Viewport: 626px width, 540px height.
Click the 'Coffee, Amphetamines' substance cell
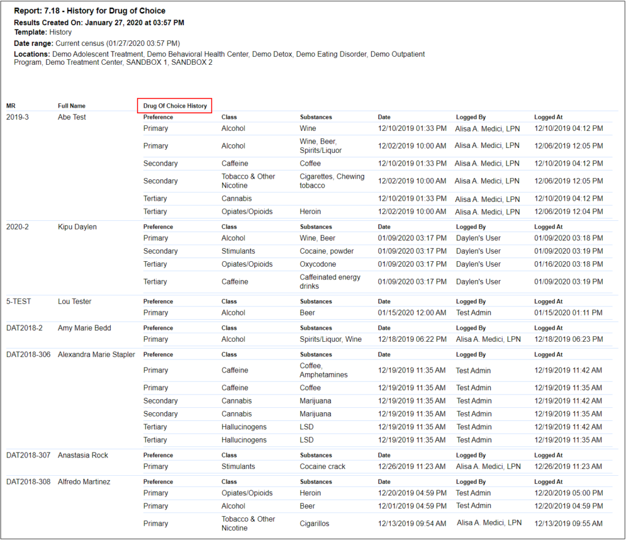pyautogui.click(x=323, y=370)
